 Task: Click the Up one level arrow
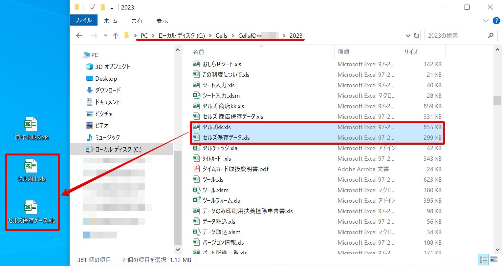pyautogui.click(x=115, y=36)
